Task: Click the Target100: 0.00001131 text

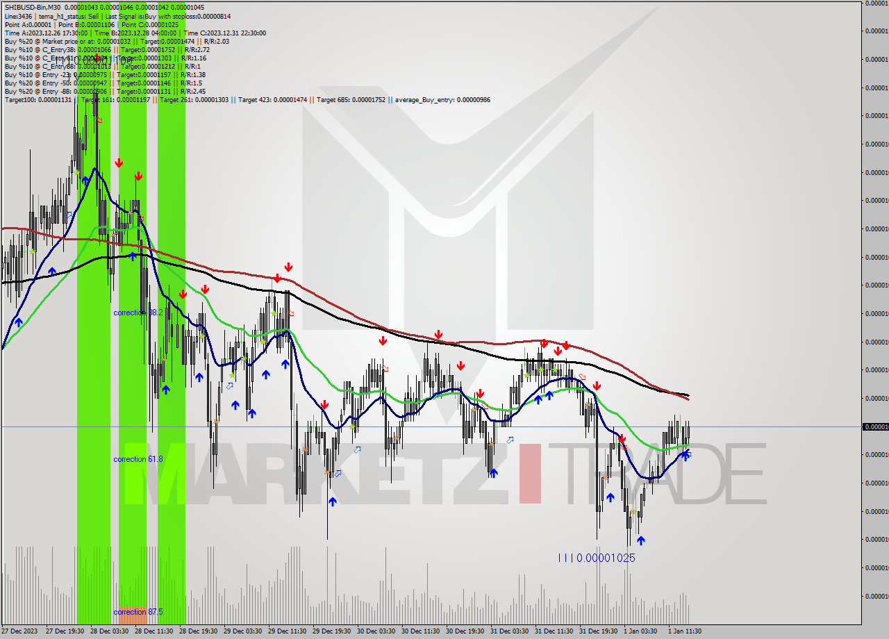Action: point(38,99)
